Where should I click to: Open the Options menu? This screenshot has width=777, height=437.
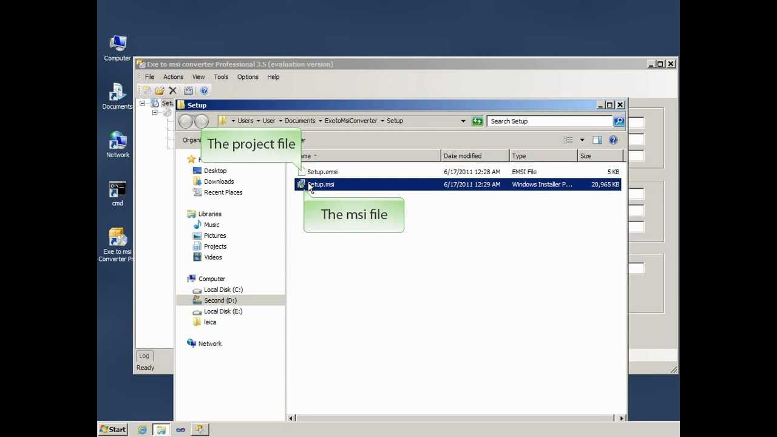click(x=248, y=77)
